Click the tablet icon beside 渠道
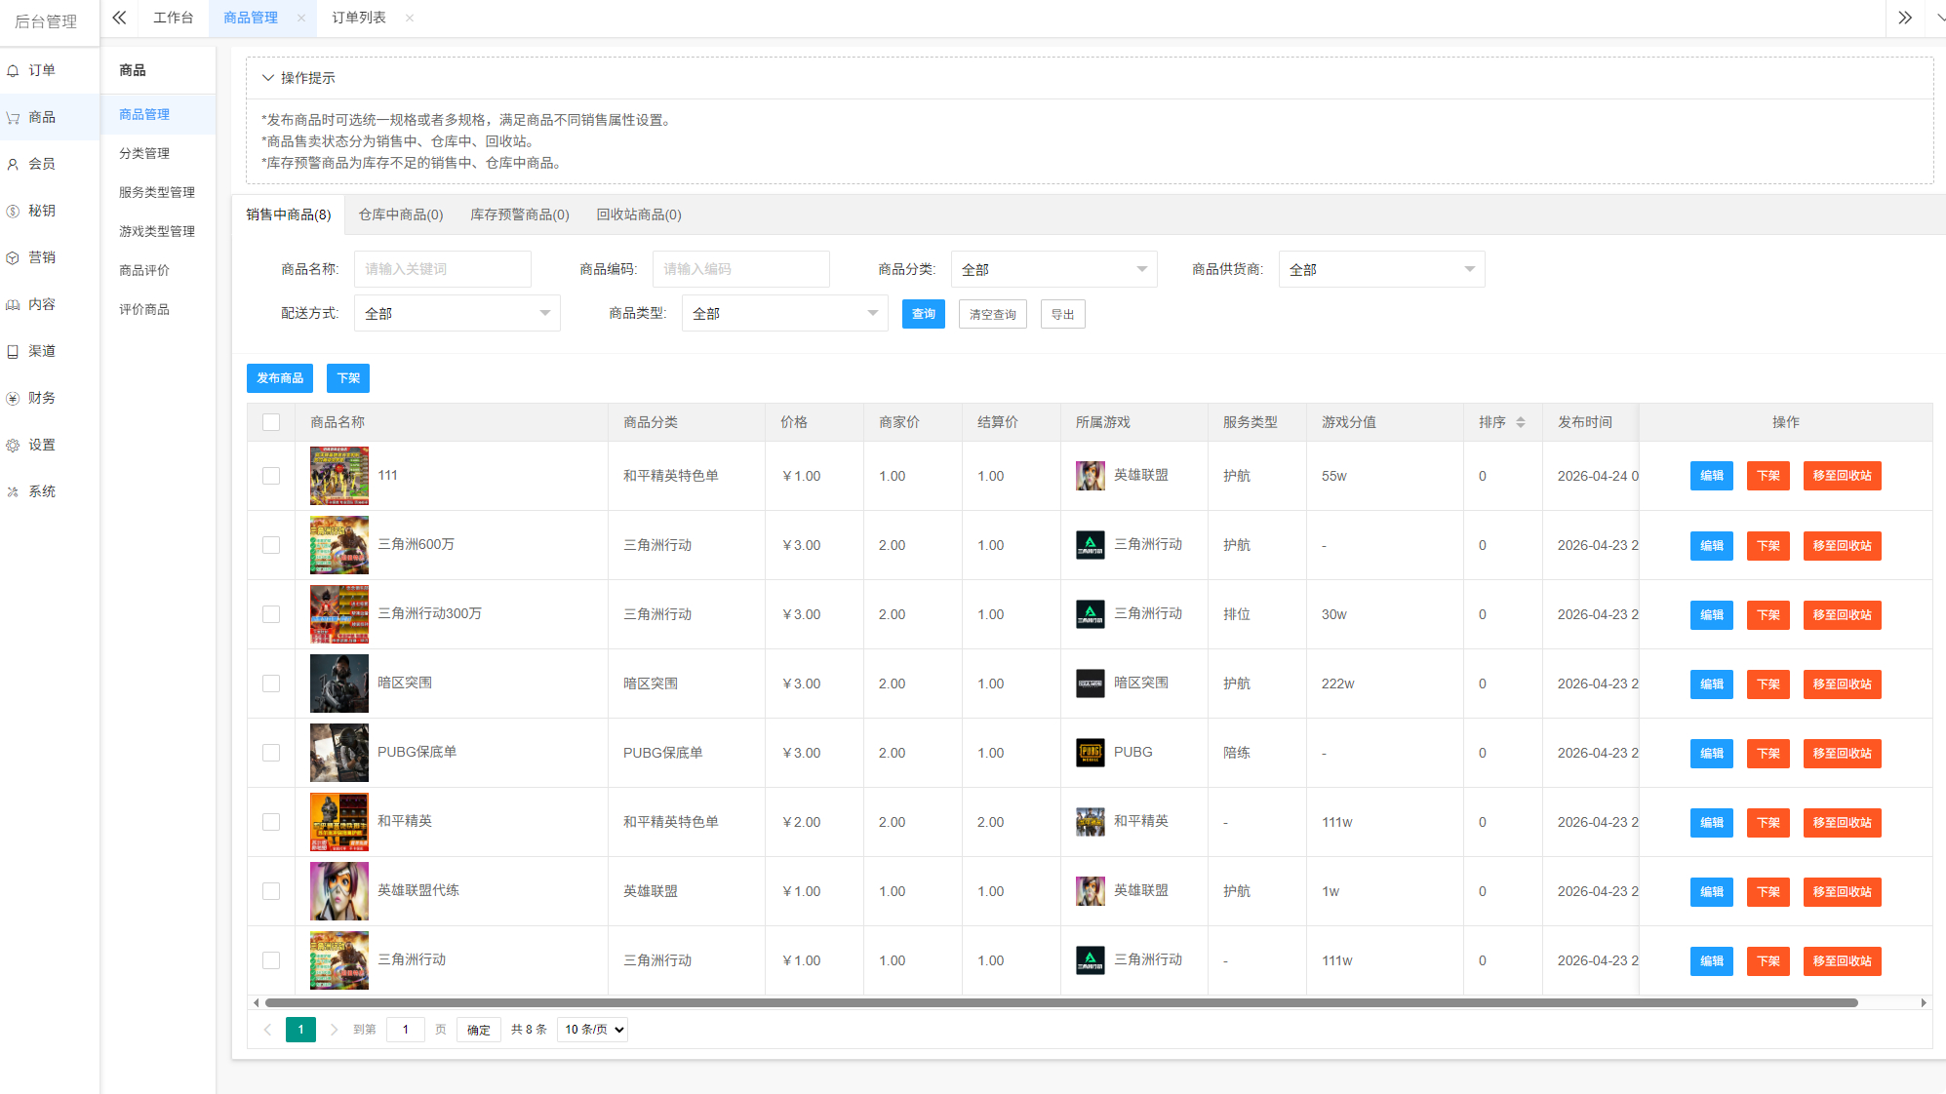This screenshot has width=1946, height=1094. coord(13,351)
